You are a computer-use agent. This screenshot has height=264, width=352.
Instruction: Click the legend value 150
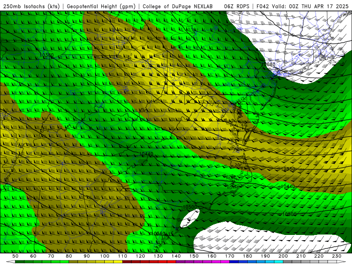[x=194, y=256]
